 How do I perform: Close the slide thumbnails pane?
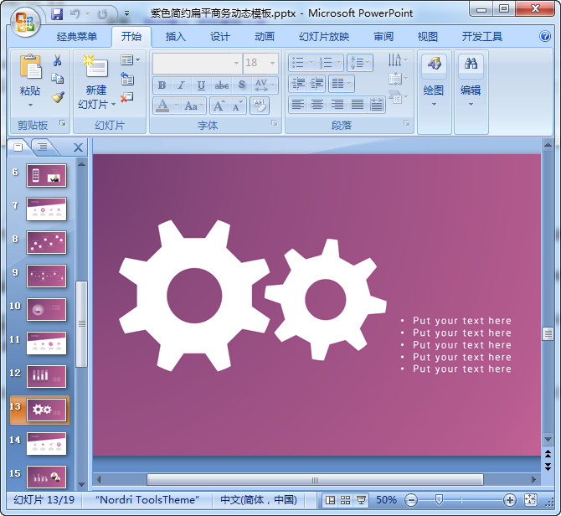coord(78,147)
